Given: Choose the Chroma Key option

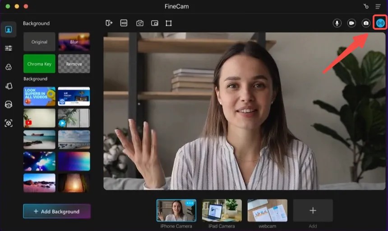Looking at the screenshot, I should point(39,64).
